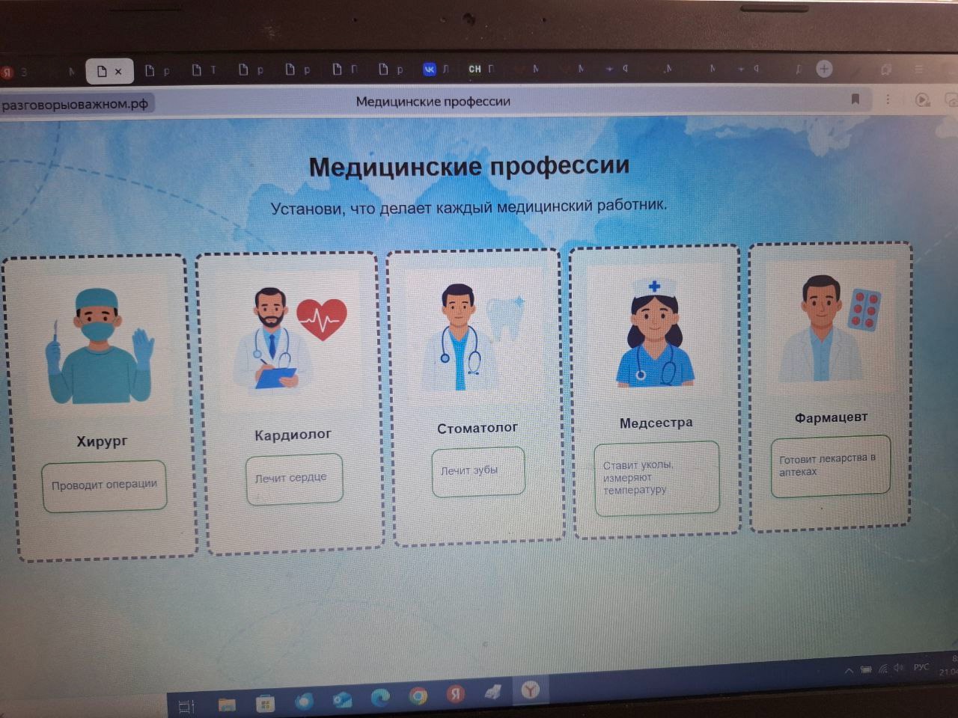Click the dentist illustration with tooth
This screenshot has height=718, width=958.
tap(475, 337)
